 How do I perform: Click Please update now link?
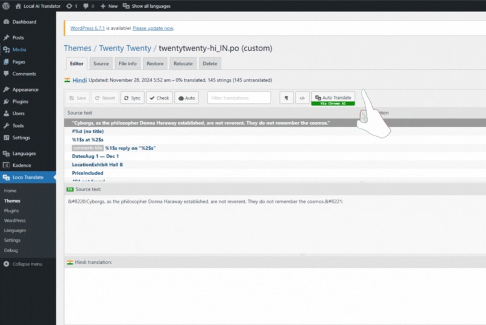pyautogui.click(x=153, y=28)
